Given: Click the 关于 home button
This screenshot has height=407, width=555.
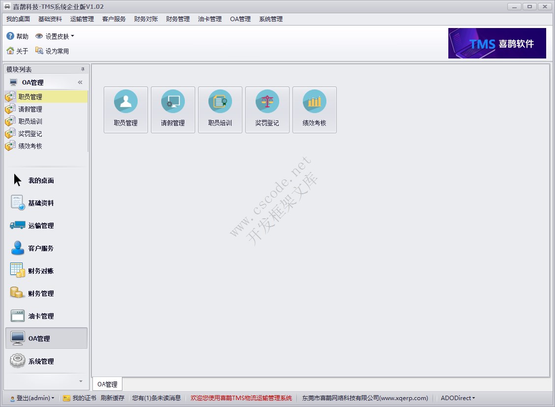Looking at the screenshot, I should pyautogui.click(x=17, y=51).
